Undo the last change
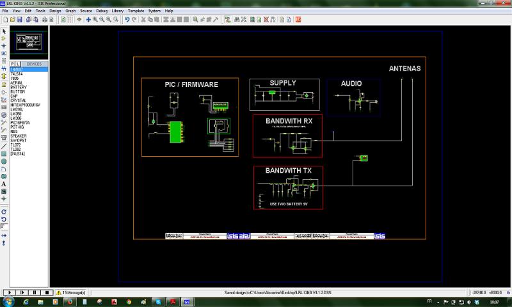Image resolution: width=512 pixels, height=307 pixels. pyautogui.click(x=127, y=20)
